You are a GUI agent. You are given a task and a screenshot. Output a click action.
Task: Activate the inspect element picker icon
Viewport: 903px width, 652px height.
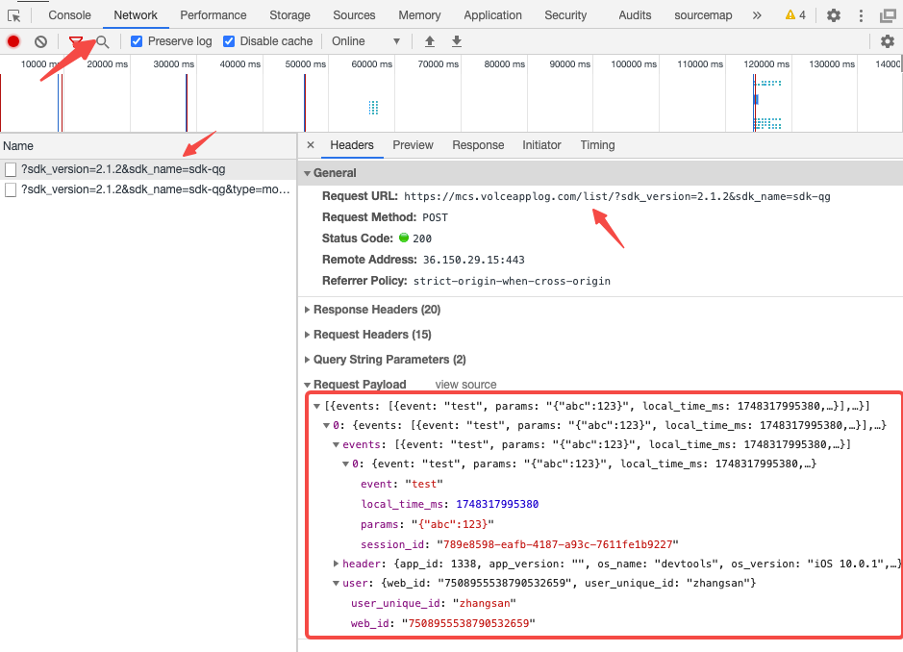coord(14,15)
